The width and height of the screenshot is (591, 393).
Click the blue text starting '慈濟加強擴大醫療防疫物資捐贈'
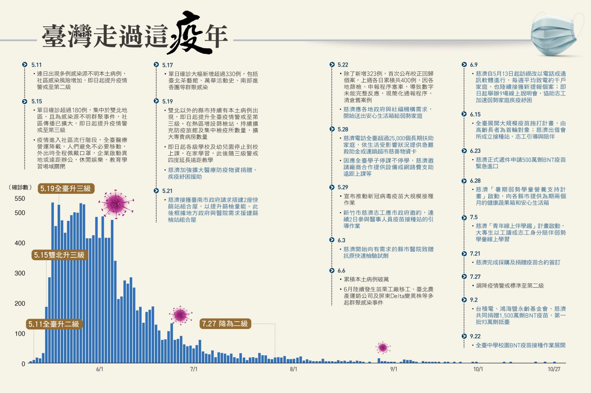pyautogui.click(x=213, y=173)
